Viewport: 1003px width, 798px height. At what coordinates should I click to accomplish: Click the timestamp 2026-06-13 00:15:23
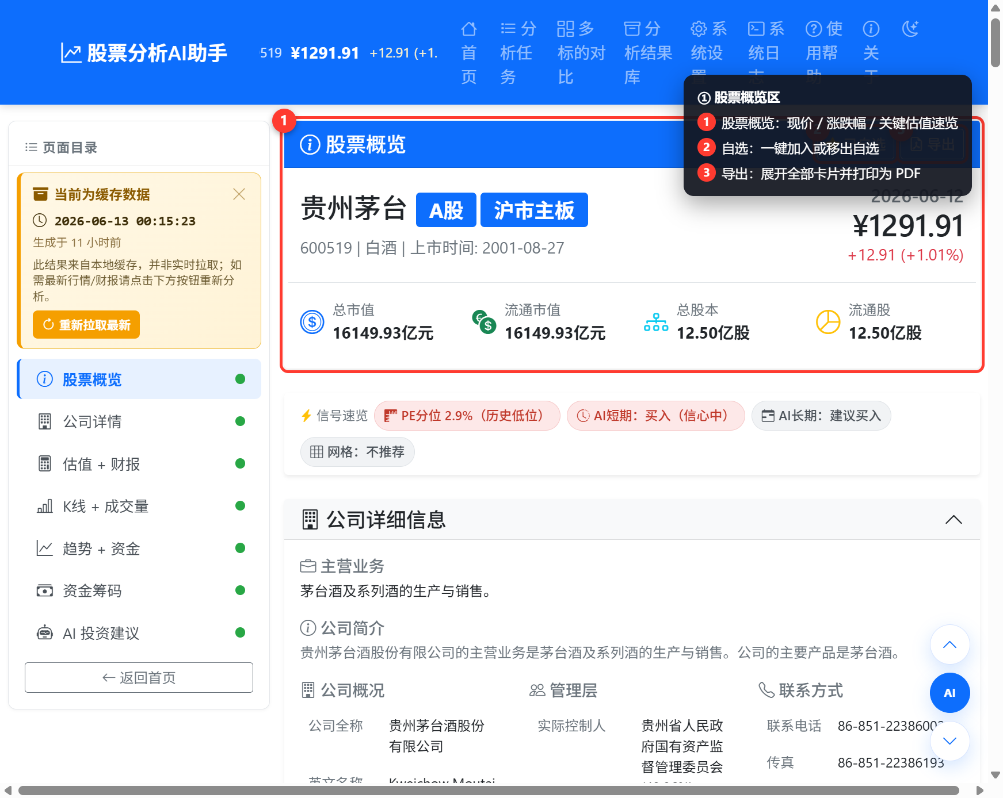125,221
